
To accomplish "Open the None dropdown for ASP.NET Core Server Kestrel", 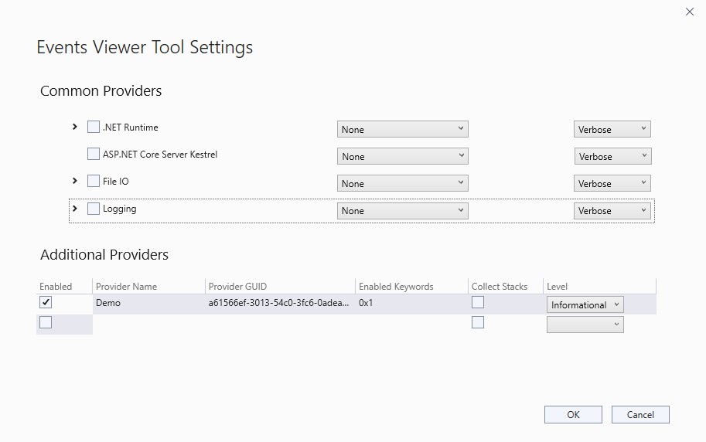I will click(403, 156).
